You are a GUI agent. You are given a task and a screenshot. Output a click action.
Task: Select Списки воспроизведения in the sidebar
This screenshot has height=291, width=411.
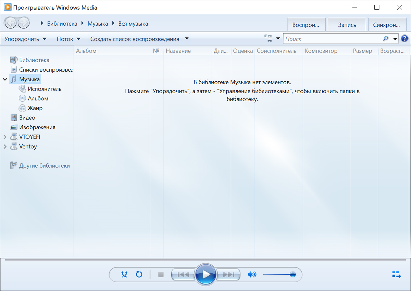coord(46,70)
